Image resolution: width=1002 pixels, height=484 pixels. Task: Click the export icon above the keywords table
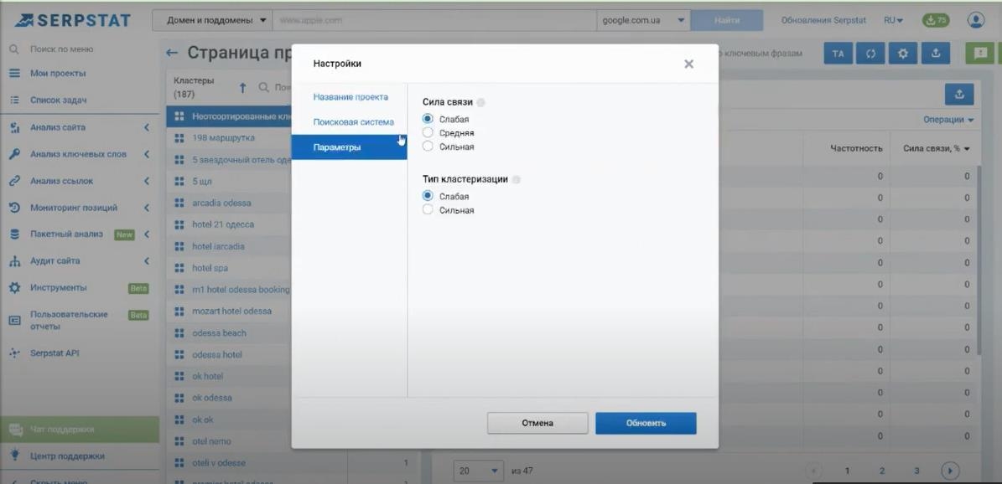959,94
